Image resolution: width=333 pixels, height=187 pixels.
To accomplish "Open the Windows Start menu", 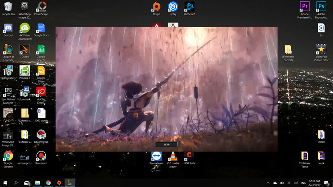I will [x=5, y=183].
